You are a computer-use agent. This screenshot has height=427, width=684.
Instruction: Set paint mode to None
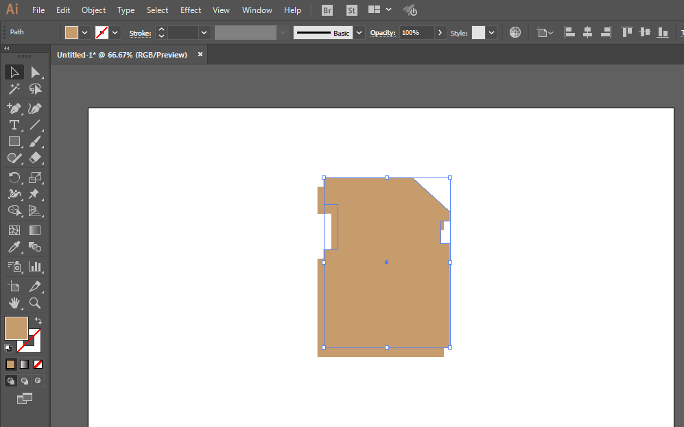[38, 364]
